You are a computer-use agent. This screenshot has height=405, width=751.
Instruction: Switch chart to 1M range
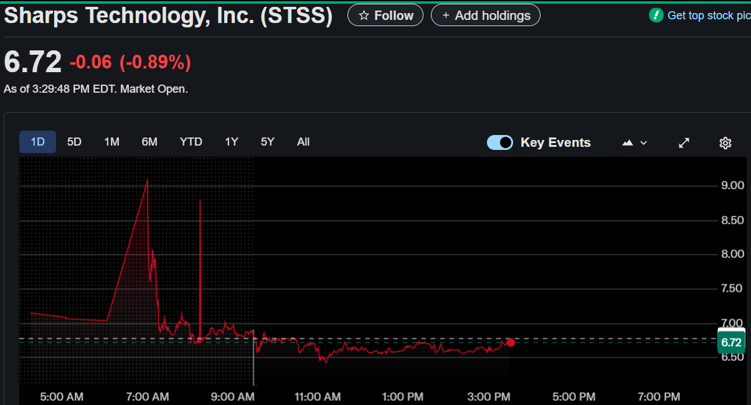(111, 142)
